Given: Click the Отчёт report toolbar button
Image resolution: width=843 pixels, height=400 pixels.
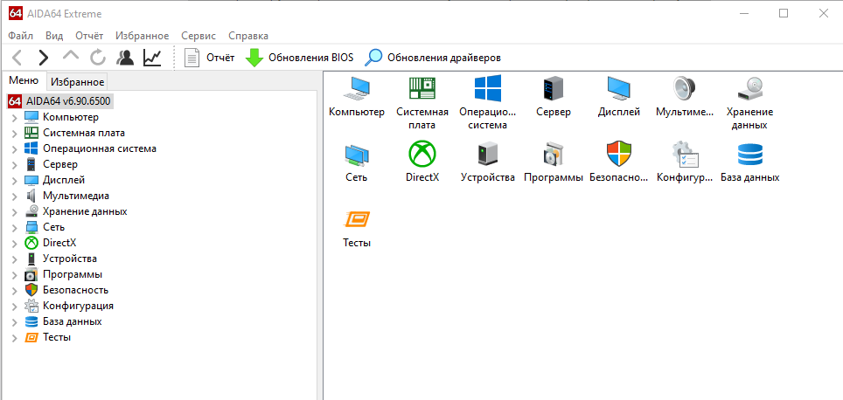Looking at the screenshot, I should click(209, 58).
